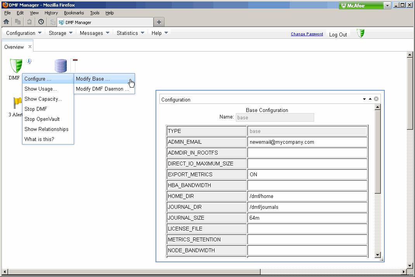Click the 3 Alerts label
This screenshot has width=415, height=277.
click(16, 114)
